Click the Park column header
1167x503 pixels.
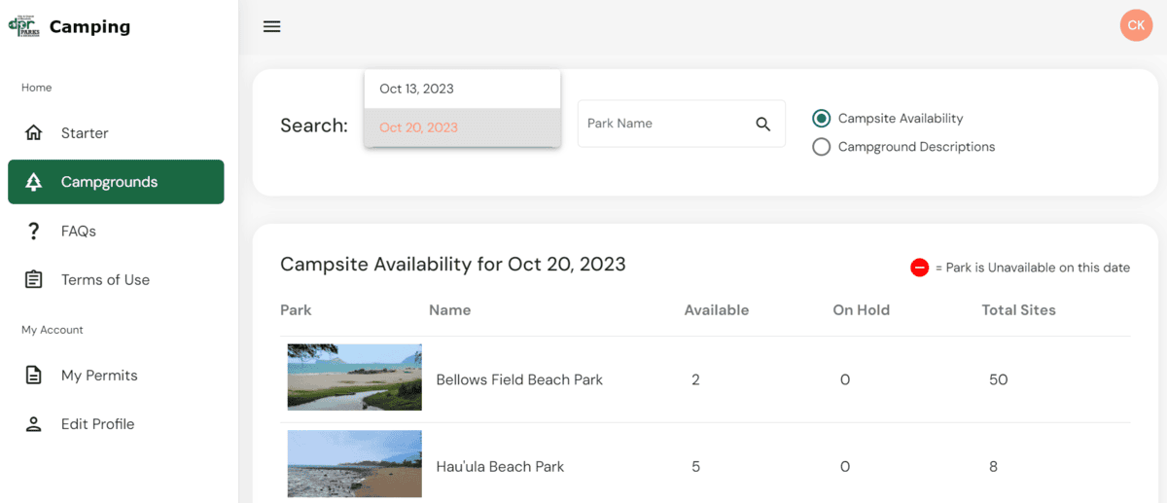[x=296, y=310]
